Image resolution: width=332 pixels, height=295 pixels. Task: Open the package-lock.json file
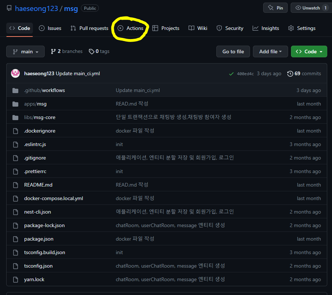tap(44, 226)
